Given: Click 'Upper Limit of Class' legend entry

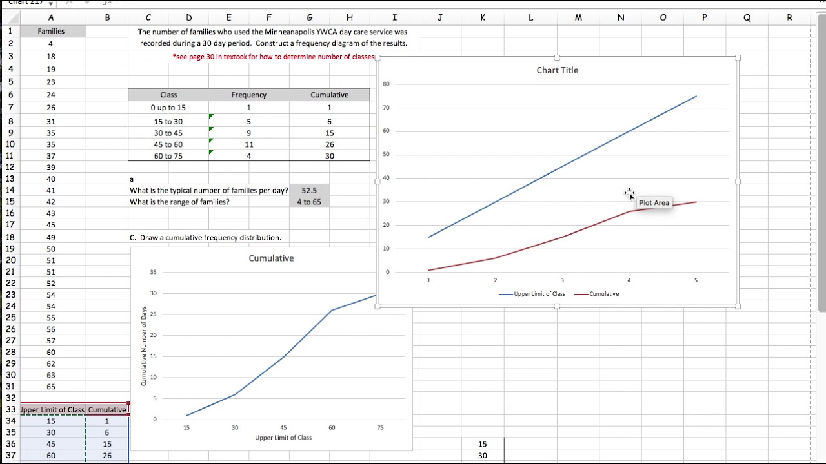Looking at the screenshot, I should click(x=532, y=294).
